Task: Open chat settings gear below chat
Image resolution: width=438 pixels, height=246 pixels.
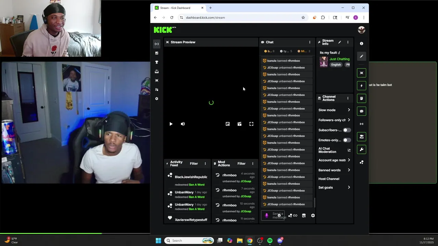Action: pyautogui.click(x=313, y=216)
